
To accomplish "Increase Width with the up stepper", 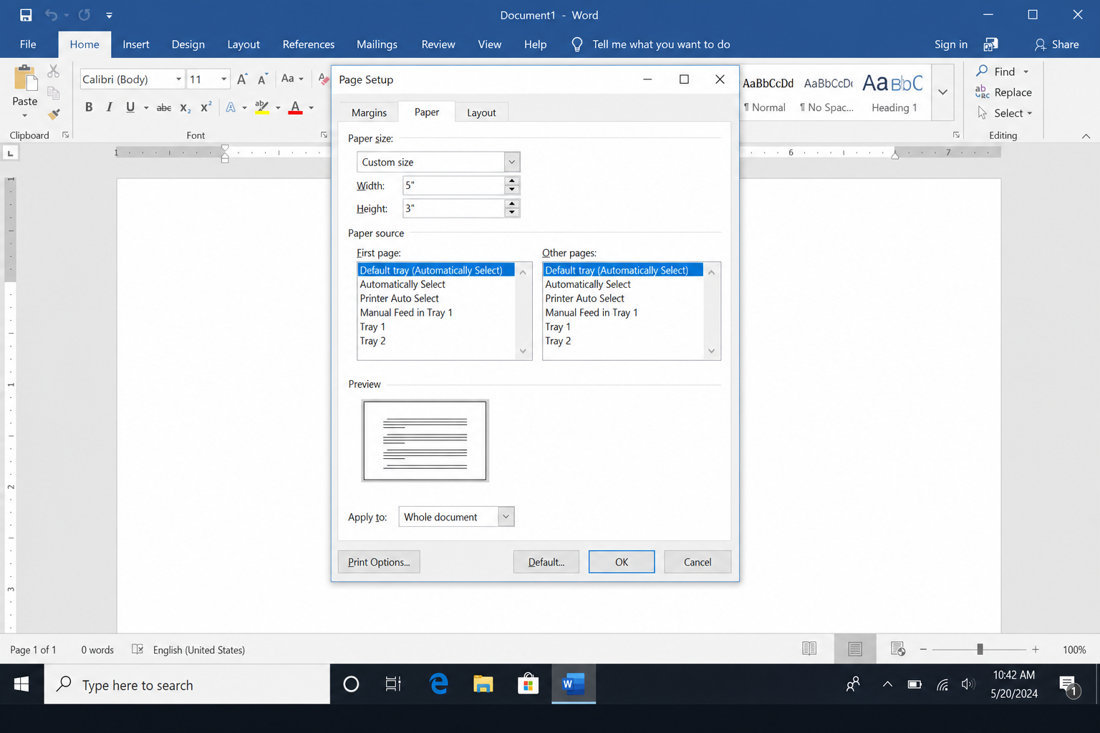I will [511, 181].
